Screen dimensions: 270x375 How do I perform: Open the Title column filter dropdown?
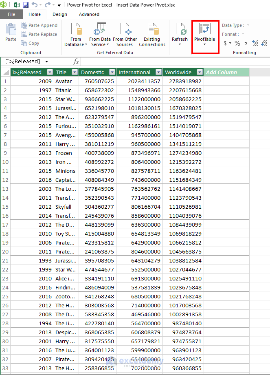point(75,72)
